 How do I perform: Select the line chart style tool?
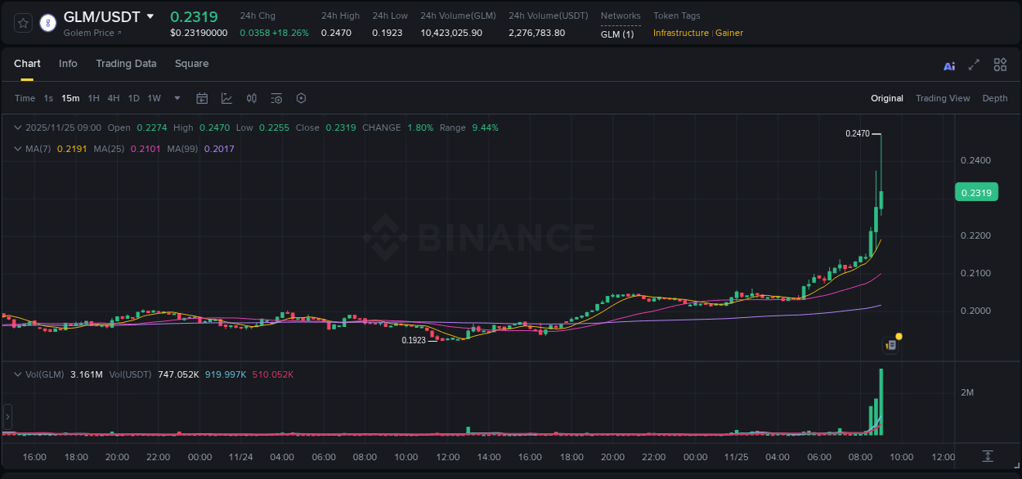coord(226,98)
